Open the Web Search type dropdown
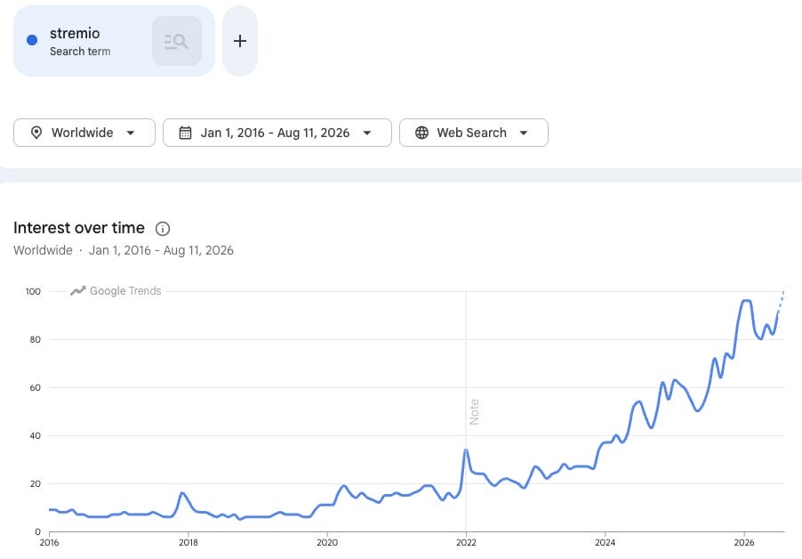The height and width of the screenshot is (559, 802). (474, 133)
